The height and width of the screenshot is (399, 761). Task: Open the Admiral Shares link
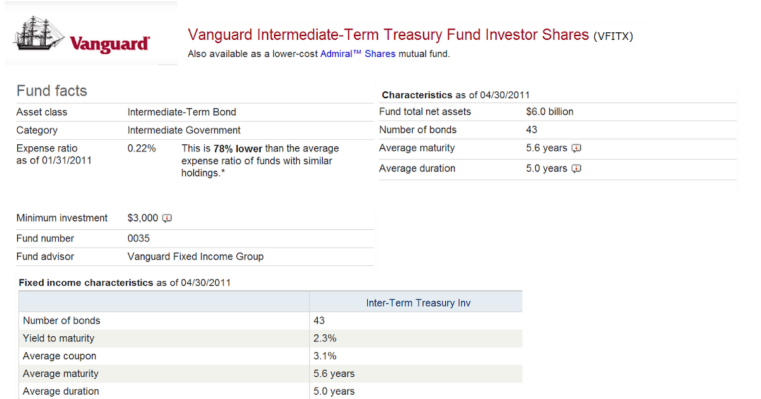pyautogui.click(x=358, y=54)
